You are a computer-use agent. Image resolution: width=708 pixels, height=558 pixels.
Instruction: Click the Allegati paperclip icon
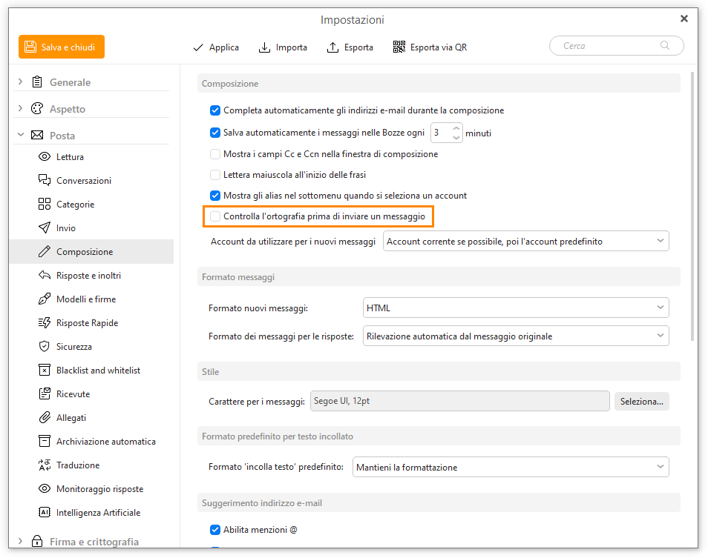[45, 418]
